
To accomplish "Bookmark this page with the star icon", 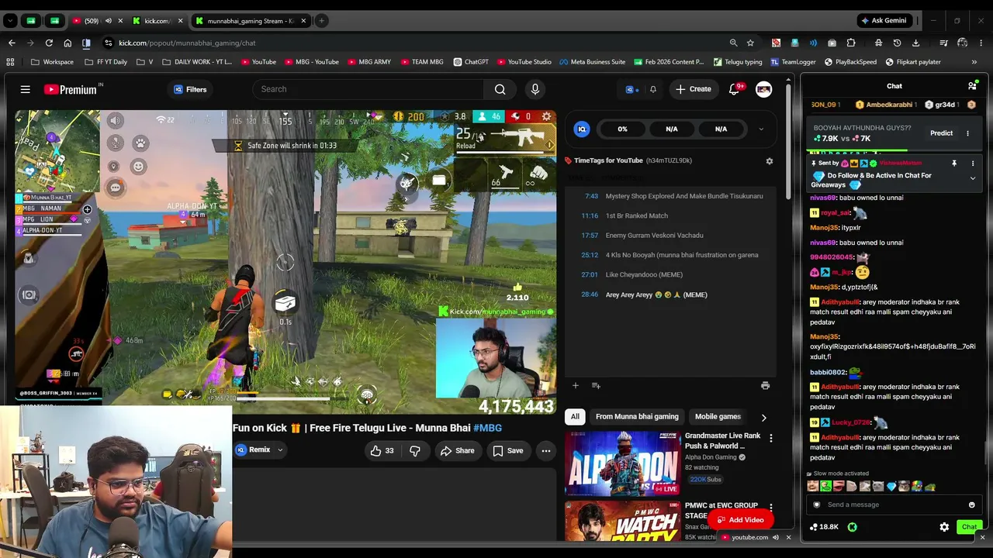I will tap(750, 43).
